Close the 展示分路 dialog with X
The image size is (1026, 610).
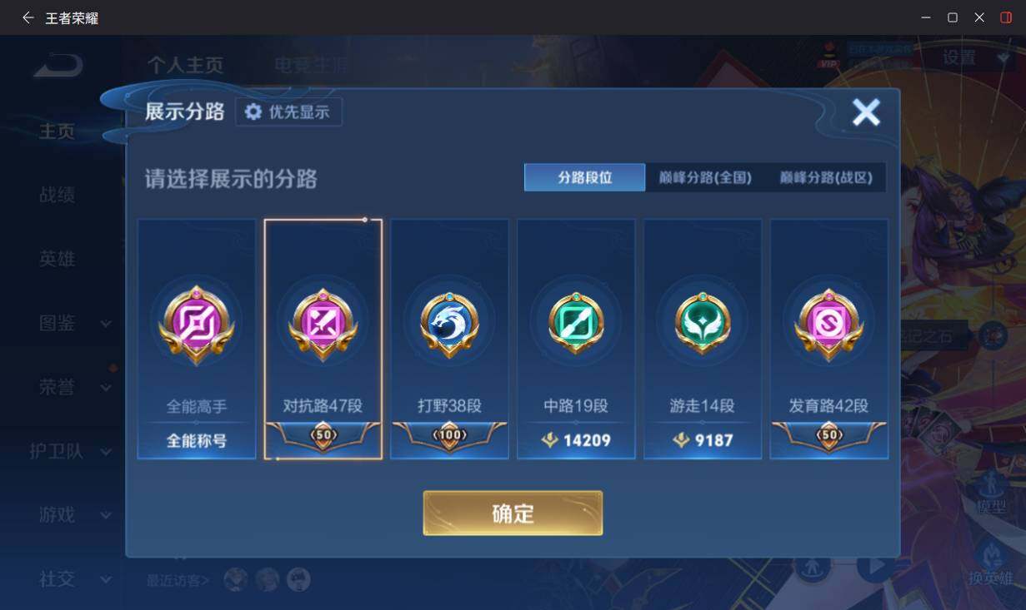pyautogui.click(x=866, y=112)
